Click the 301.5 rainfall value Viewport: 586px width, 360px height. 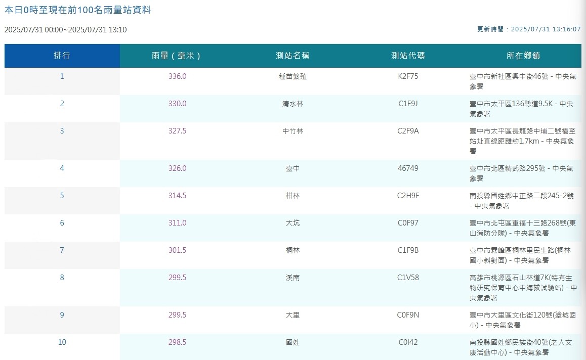(177, 250)
